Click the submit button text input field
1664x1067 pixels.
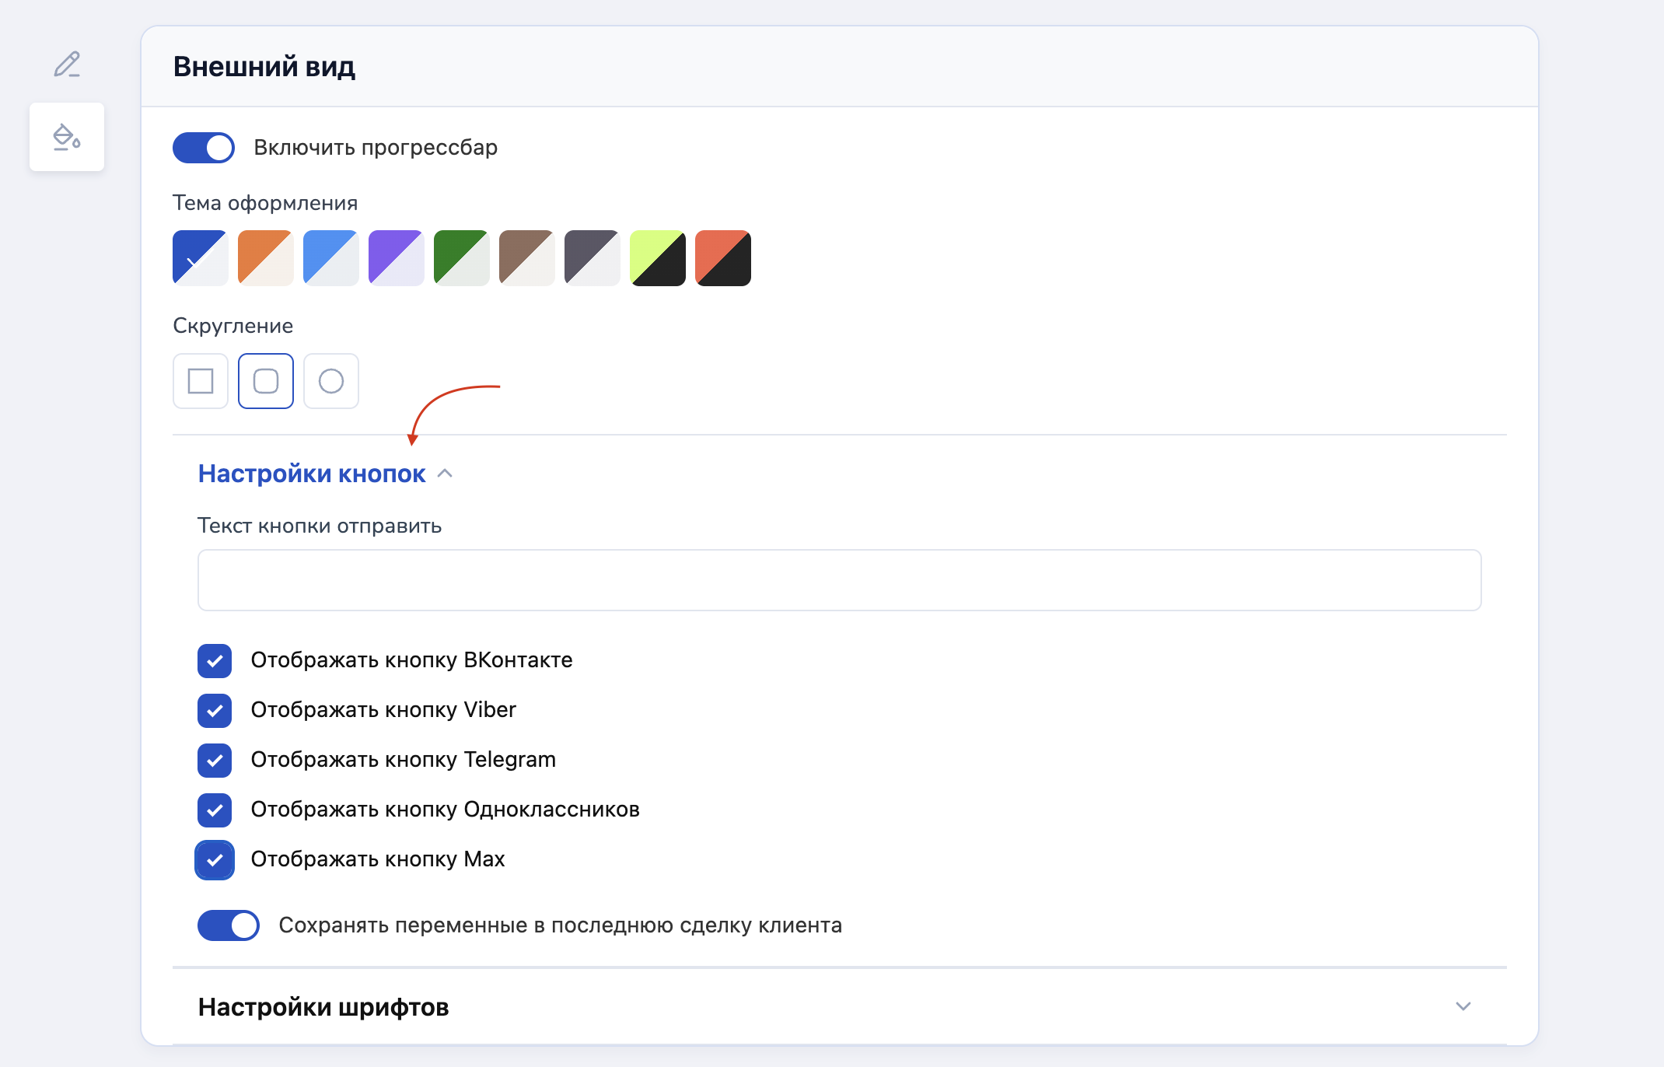click(x=840, y=580)
